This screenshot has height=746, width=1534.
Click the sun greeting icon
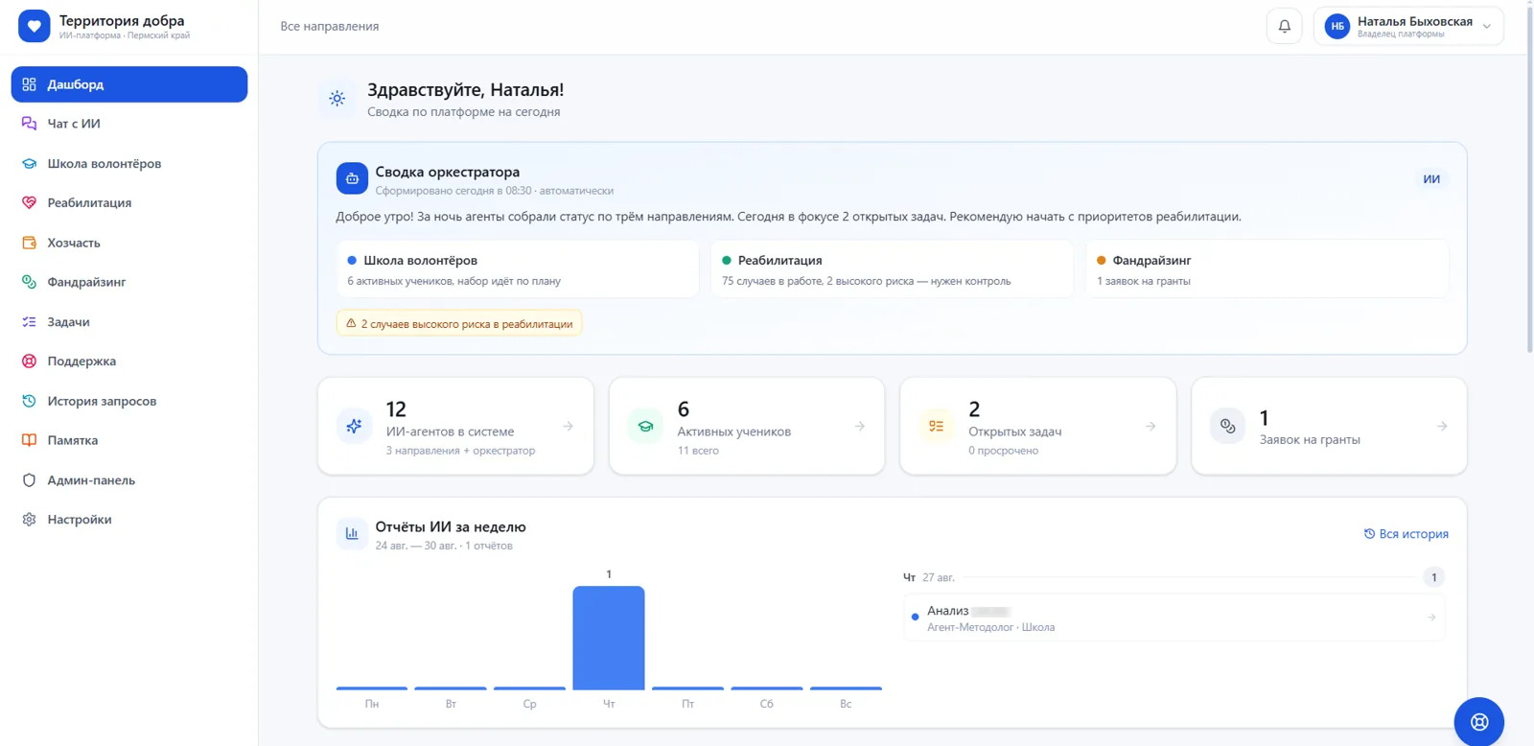pos(337,98)
